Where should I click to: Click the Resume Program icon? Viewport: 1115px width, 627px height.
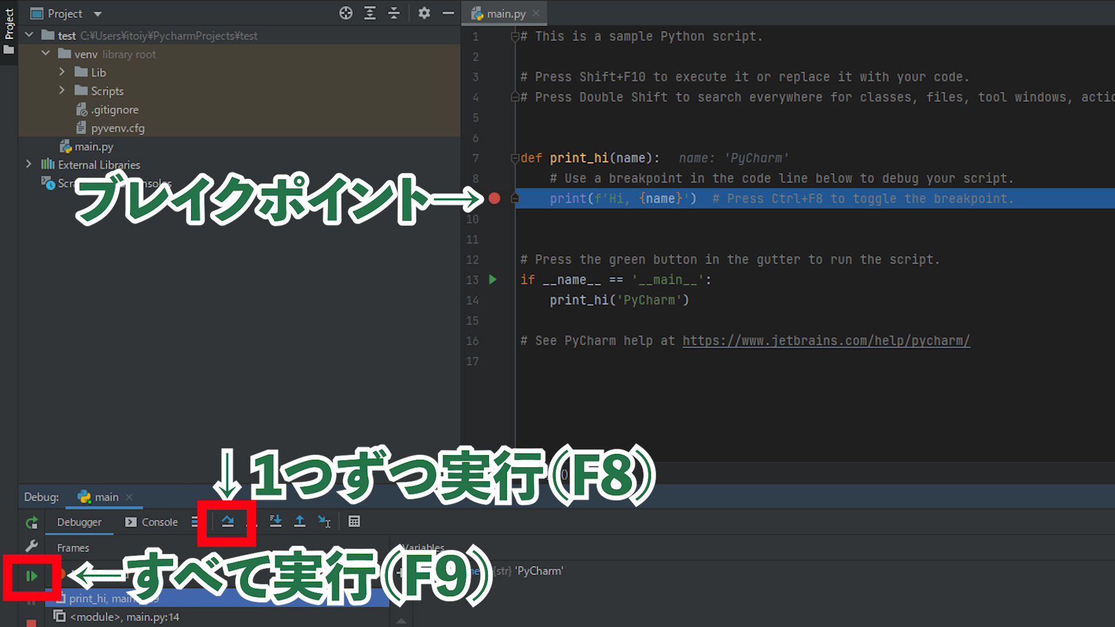[31, 576]
